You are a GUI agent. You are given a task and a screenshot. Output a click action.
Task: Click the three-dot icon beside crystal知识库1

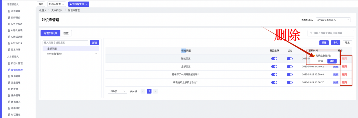tap(96, 54)
